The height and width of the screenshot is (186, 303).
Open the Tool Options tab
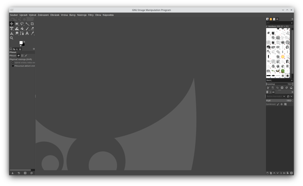click(11, 49)
